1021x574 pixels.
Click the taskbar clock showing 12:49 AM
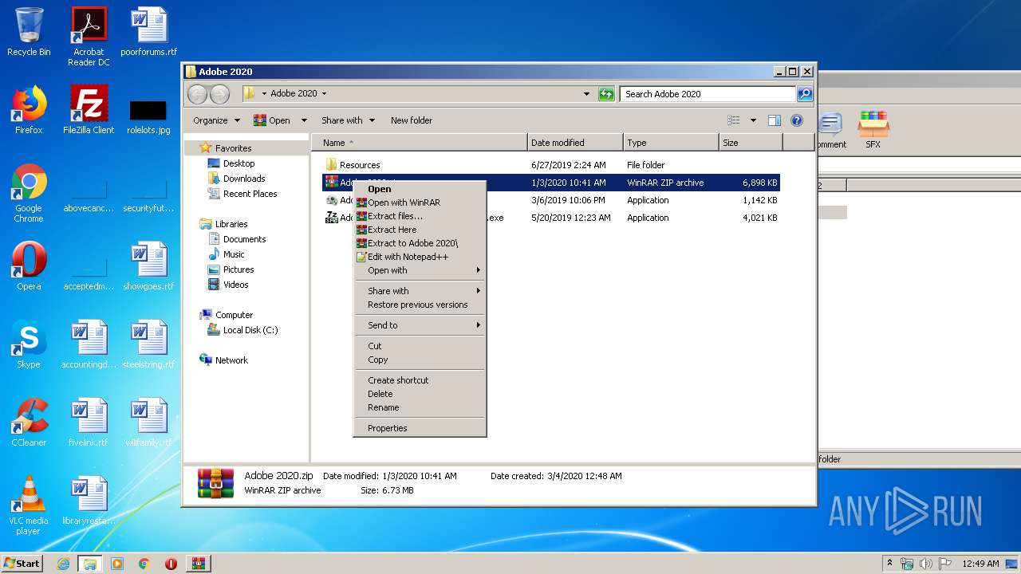tap(980, 564)
